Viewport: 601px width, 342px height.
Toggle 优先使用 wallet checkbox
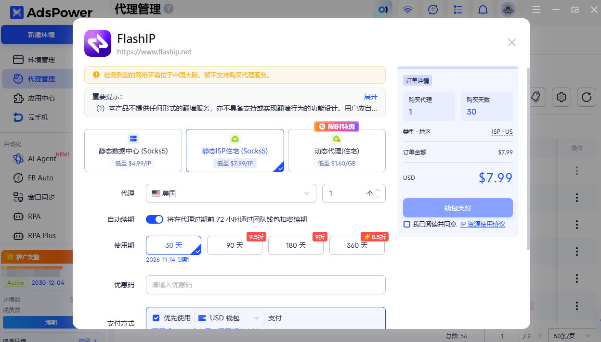156,318
